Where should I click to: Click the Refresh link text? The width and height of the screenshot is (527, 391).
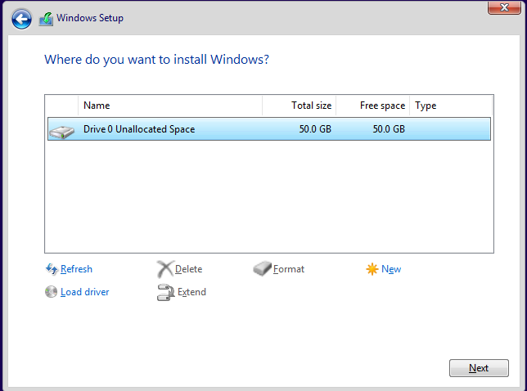click(76, 269)
